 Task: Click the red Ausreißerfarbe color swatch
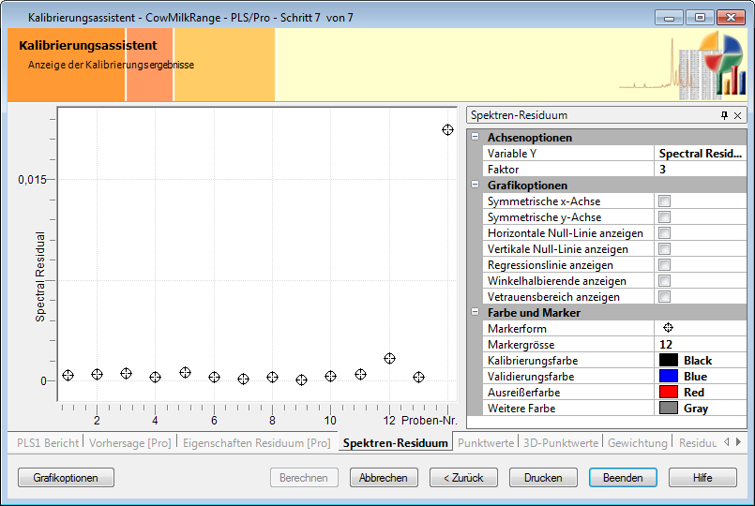668,393
